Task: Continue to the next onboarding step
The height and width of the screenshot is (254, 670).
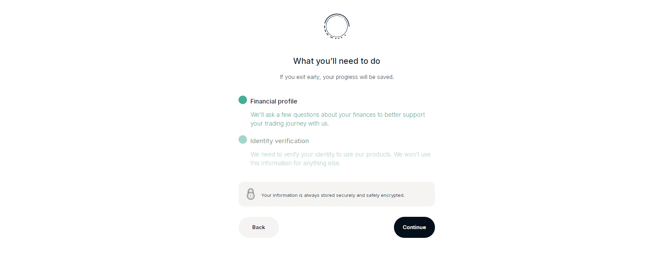Action: click(x=414, y=227)
